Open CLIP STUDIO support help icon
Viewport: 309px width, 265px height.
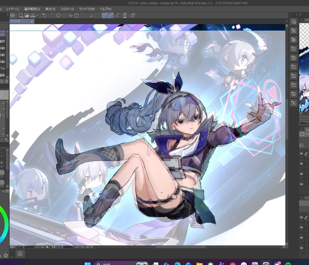(133, 15)
